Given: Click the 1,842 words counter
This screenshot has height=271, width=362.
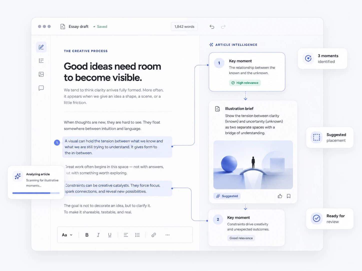Looking at the screenshot, I should point(184,27).
